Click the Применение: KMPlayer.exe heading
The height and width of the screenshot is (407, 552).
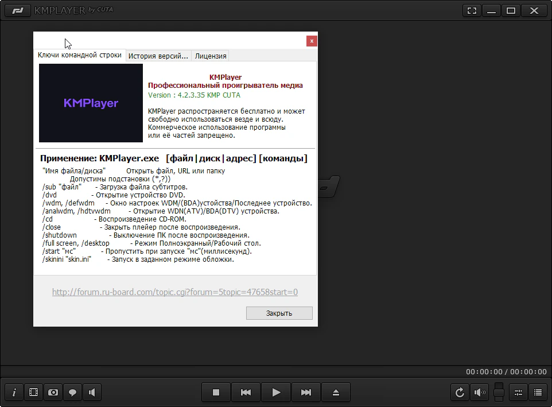coord(173,158)
